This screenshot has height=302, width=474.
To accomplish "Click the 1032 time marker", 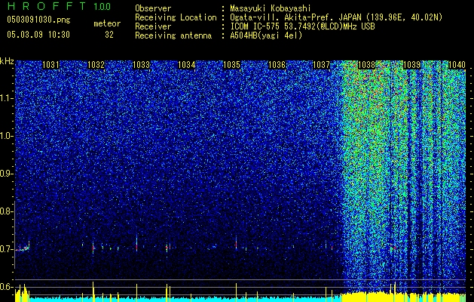I will pyautogui.click(x=96, y=65).
